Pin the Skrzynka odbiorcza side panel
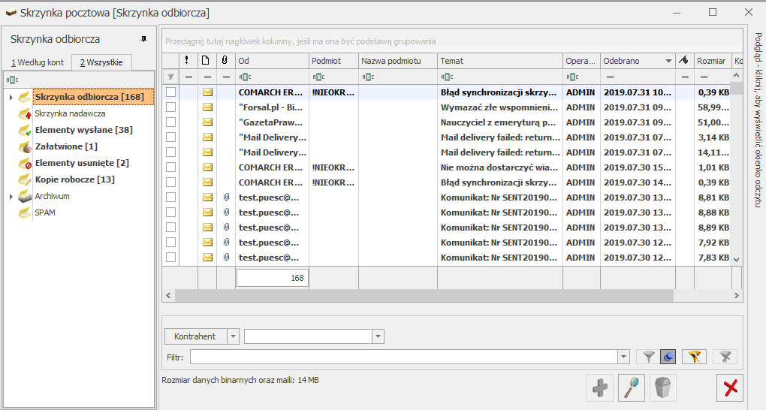Screen dimensions: 766x410 tap(144, 39)
